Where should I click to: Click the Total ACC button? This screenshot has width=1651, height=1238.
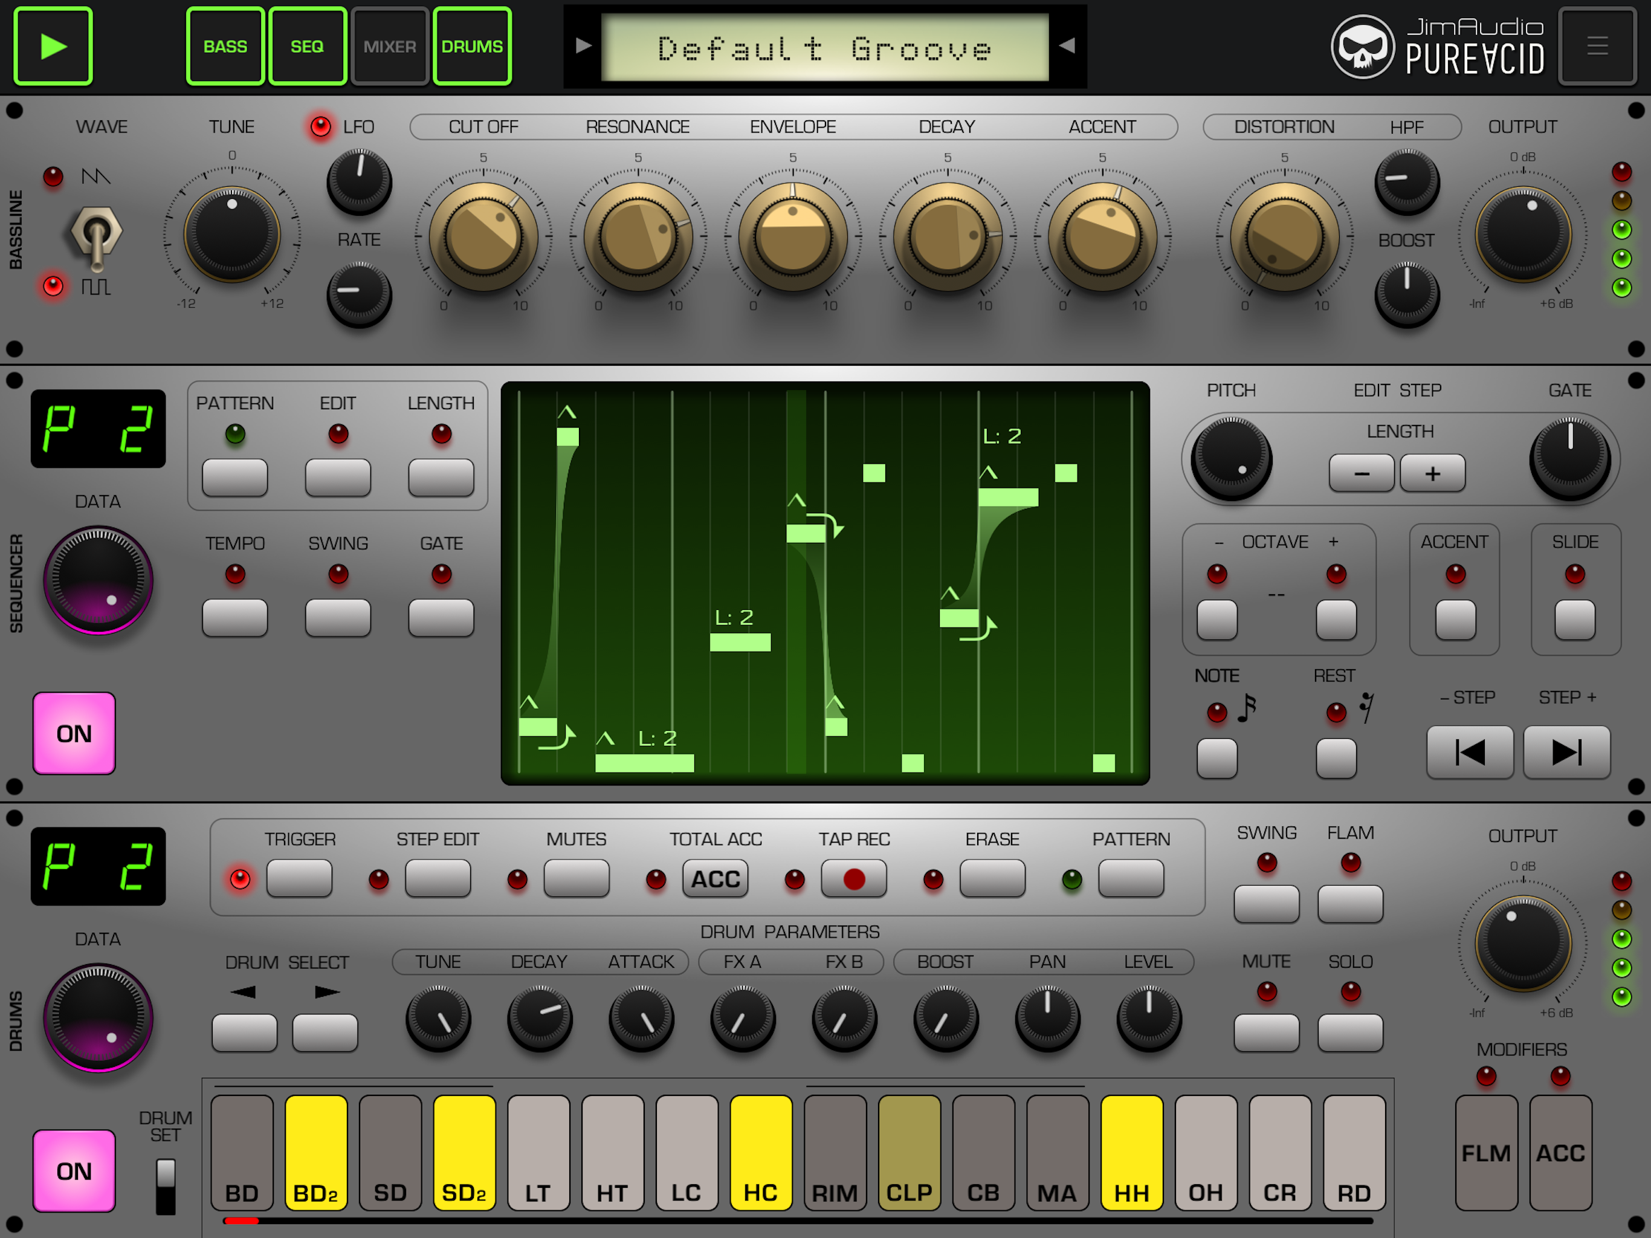click(714, 879)
